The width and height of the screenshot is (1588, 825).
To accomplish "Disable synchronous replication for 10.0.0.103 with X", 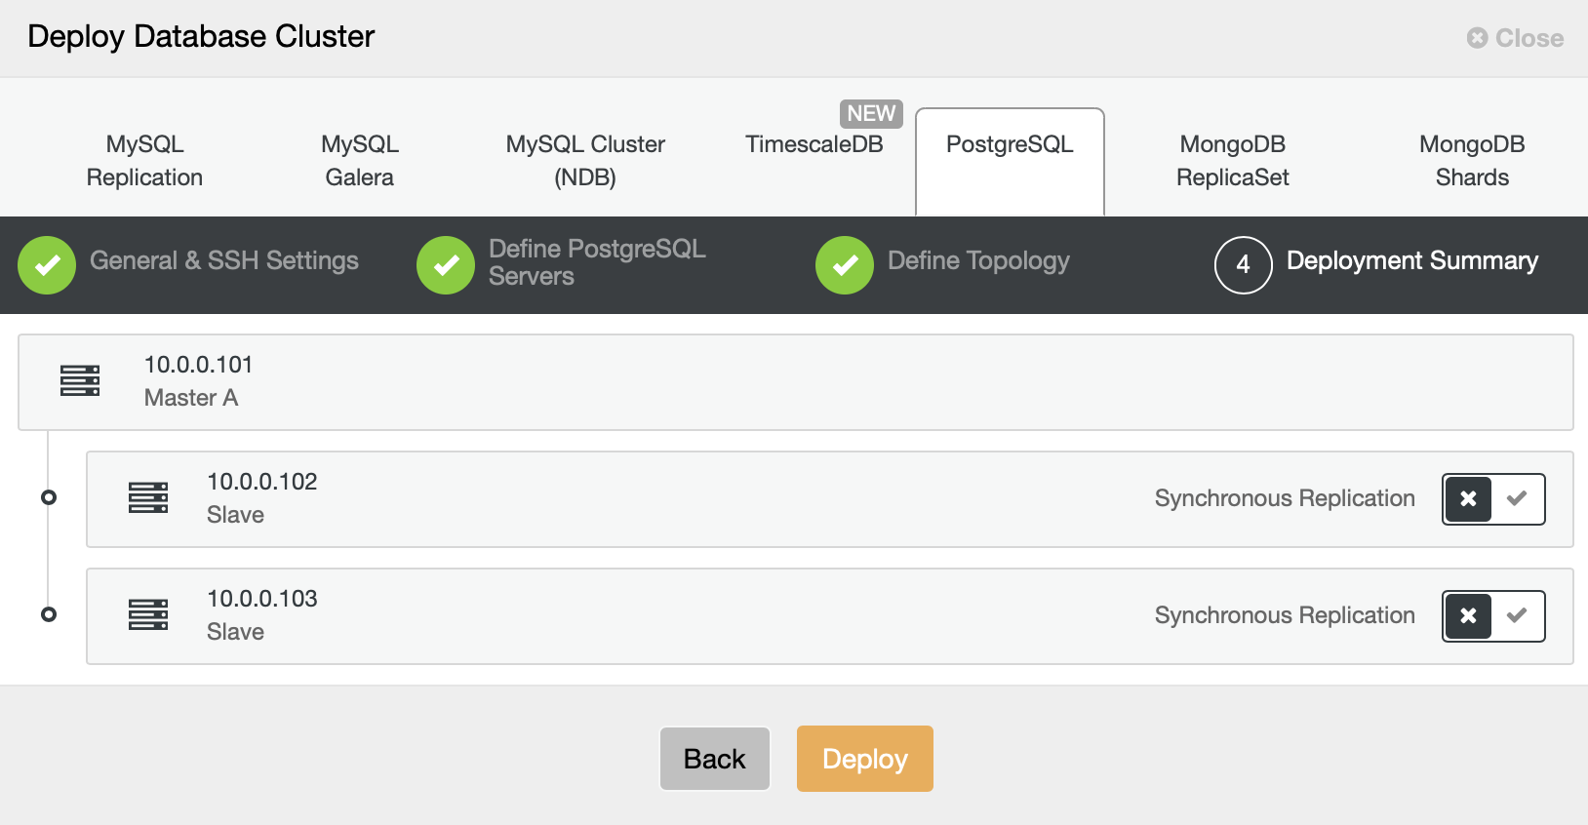I will coord(1468,616).
